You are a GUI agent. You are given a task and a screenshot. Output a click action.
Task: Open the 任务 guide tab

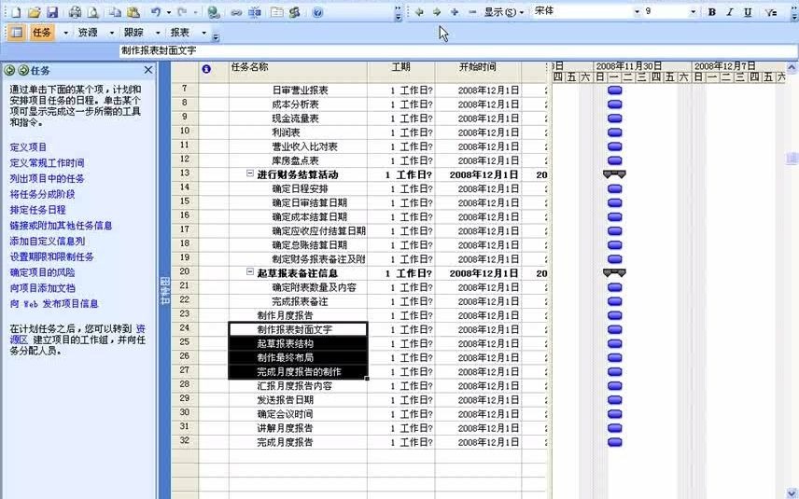pyautogui.click(x=42, y=33)
